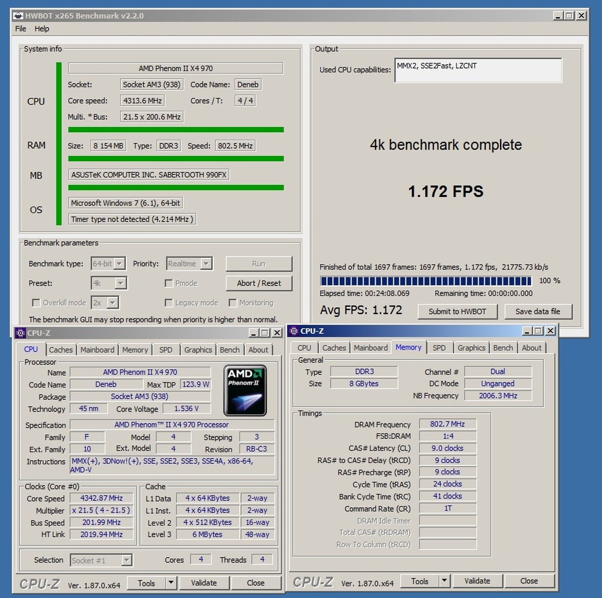Switch to CPU tab in right CPU-Z
Viewport: 602px width, 598px height.
[304, 348]
